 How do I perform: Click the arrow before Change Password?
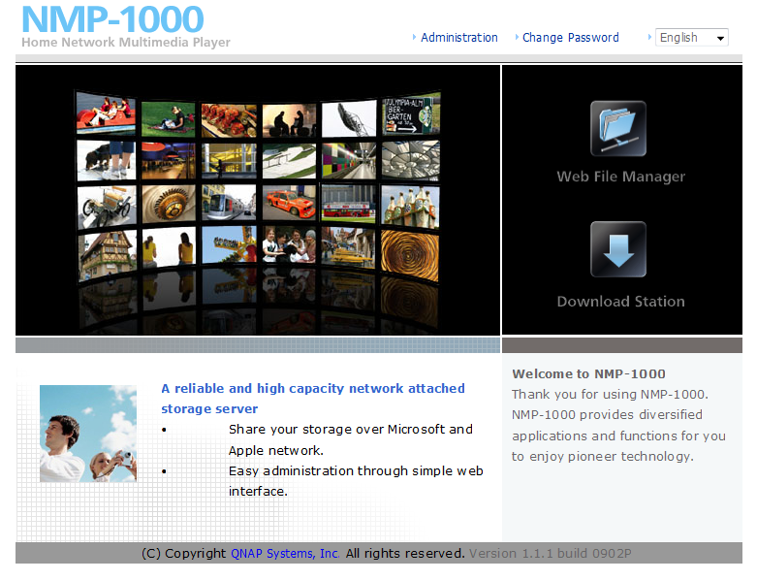pos(517,37)
